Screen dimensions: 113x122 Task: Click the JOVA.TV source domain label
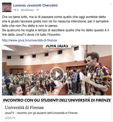(x=10, y=118)
